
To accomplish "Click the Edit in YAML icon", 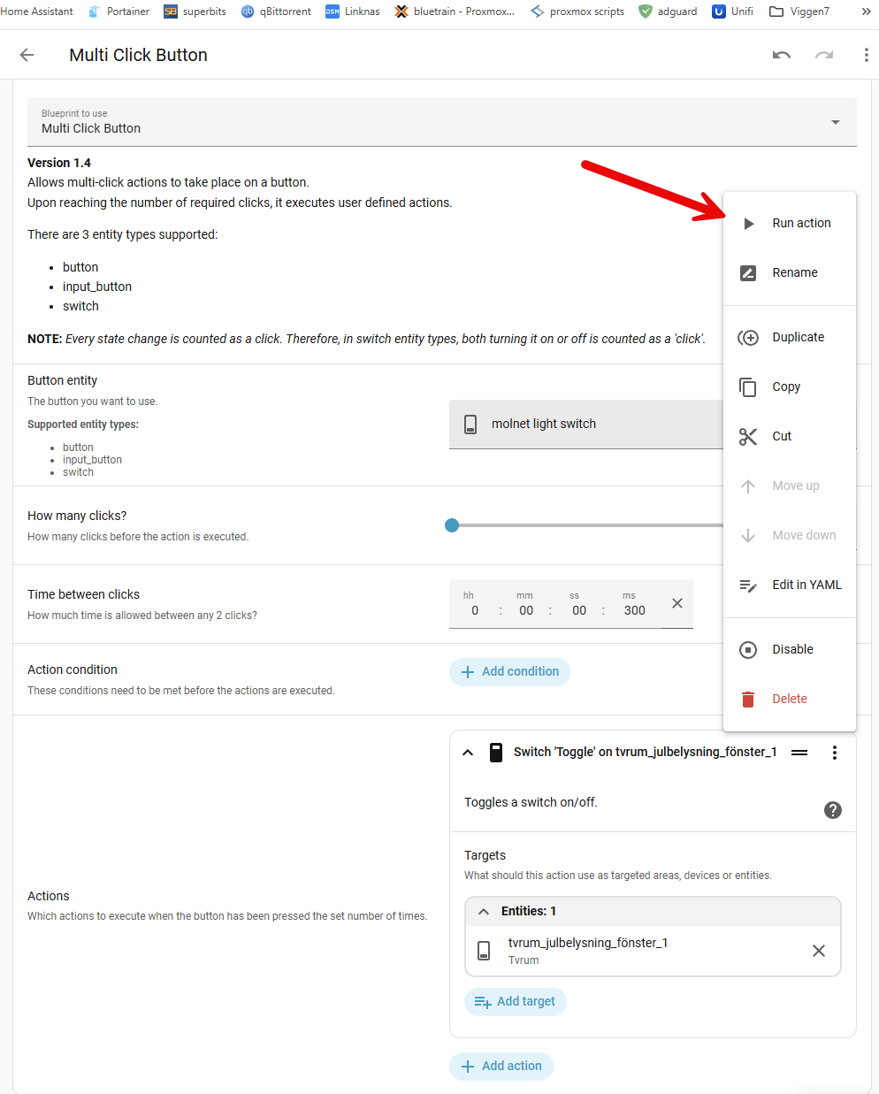I will pyautogui.click(x=748, y=585).
